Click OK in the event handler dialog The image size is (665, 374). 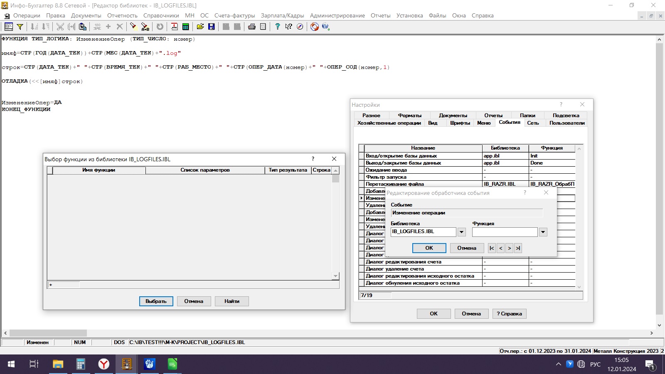point(429,248)
